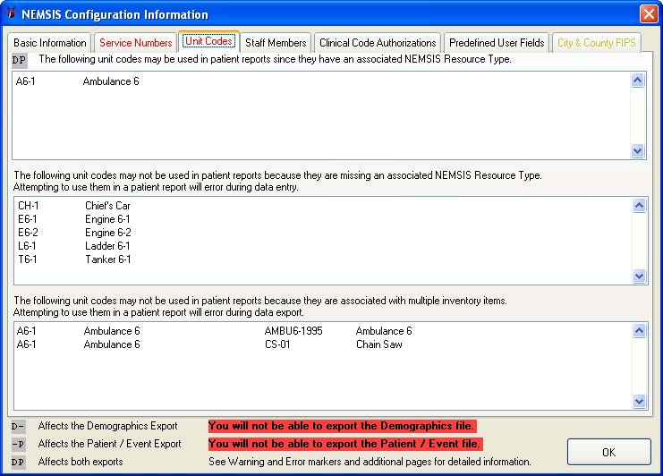Image resolution: width=663 pixels, height=476 pixels.
Task: Click the red Patient / Event file warning
Action: coord(345,444)
